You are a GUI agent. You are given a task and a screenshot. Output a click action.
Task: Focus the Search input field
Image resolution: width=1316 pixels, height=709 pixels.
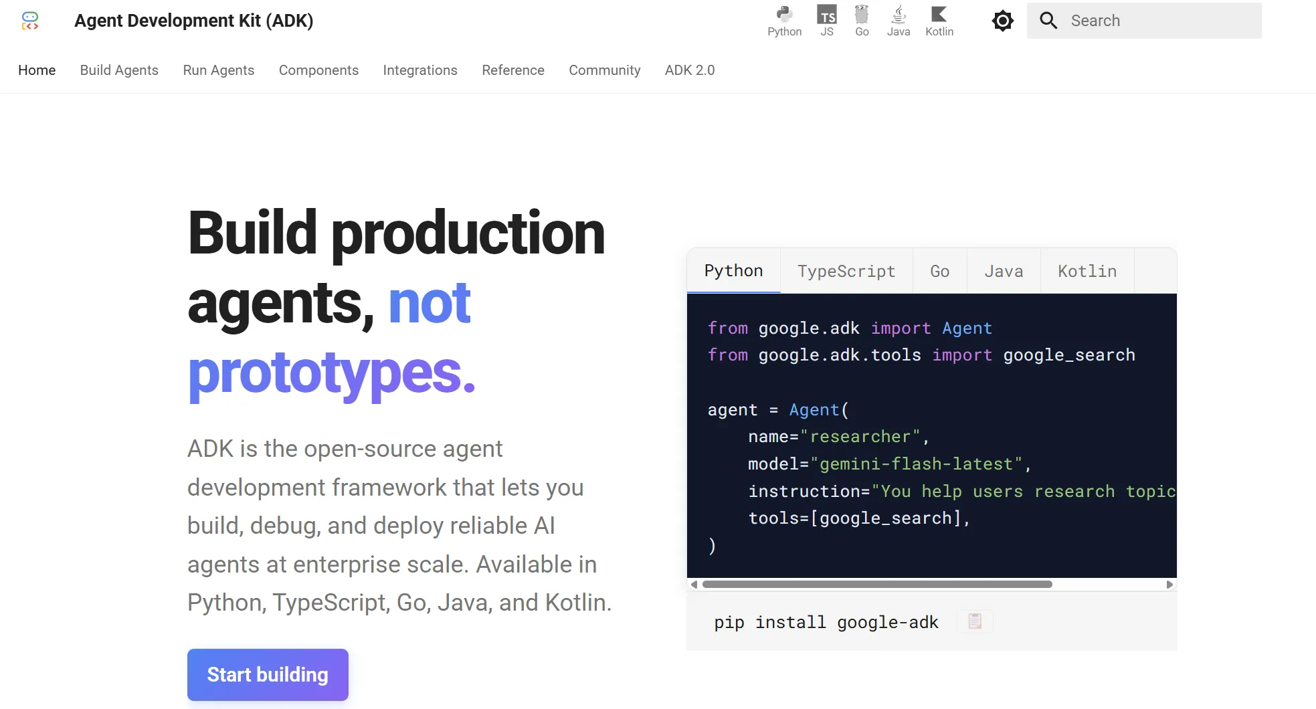[1144, 21]
